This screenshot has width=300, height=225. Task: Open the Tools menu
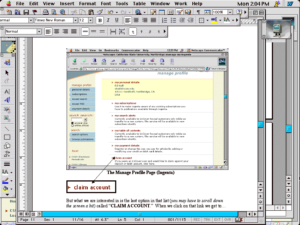pyautogui.click(x=121, y=4)
